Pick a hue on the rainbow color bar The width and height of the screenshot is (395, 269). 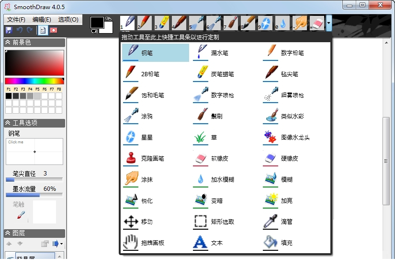[34, 81]
